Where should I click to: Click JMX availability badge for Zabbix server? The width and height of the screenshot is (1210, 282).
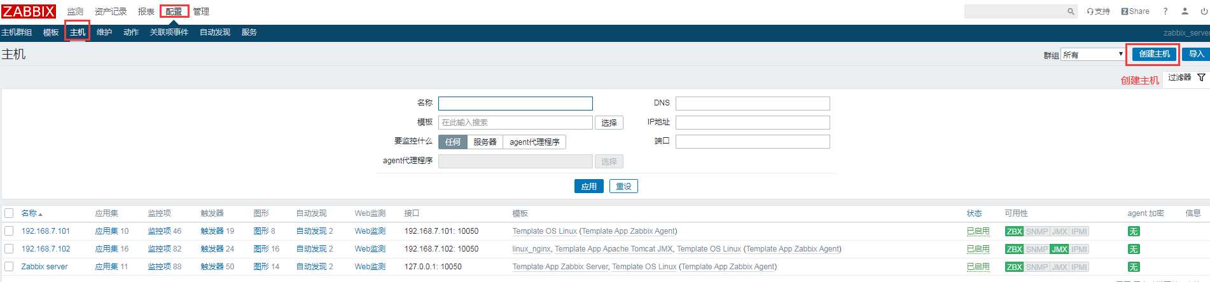1059,267
